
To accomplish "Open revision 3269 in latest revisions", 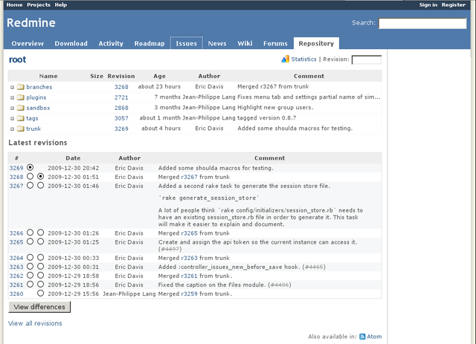I will point(16,168).
